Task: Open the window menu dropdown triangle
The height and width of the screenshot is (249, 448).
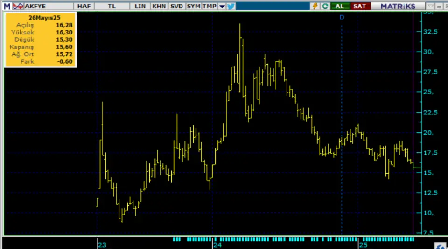Action: pos(430,6)
